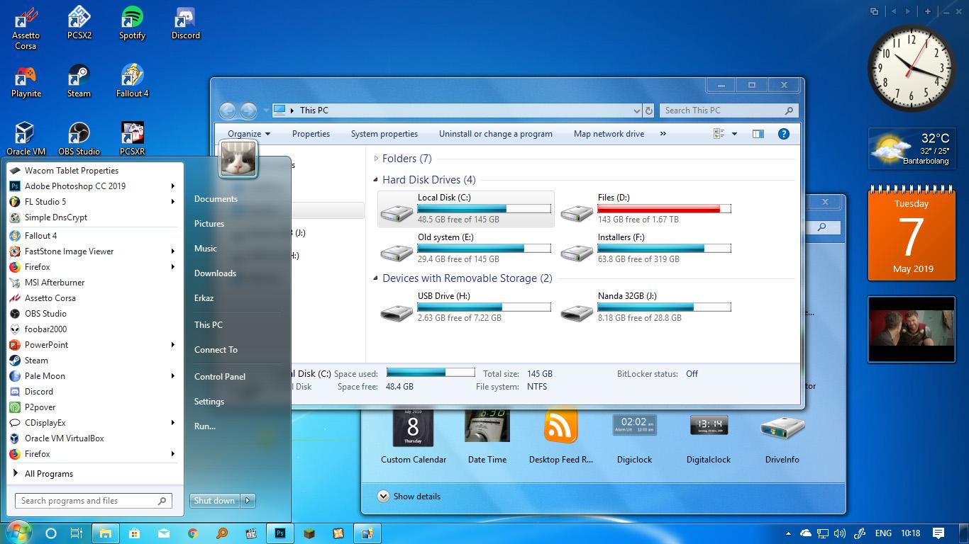Screen dimensions: 969x544
Task: Expand address bar history dropdown
Action: tap(636, 110)
